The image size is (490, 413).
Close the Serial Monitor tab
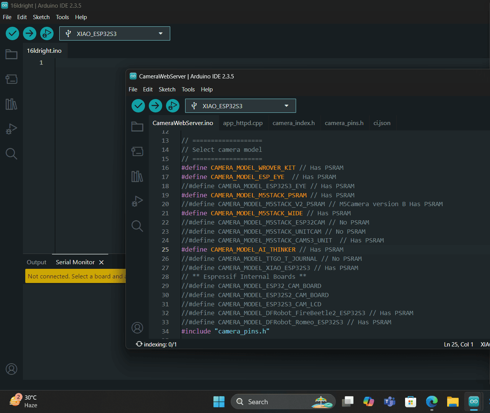point(101,262)
